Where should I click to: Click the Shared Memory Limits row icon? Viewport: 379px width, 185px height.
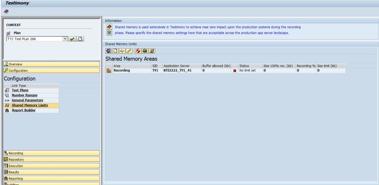click(7, 105)
